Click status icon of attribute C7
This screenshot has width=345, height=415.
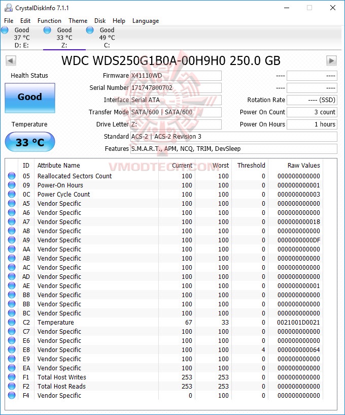[x=12, y=331]
